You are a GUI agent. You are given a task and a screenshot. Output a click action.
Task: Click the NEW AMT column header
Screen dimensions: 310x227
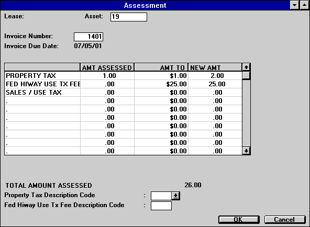215,67
